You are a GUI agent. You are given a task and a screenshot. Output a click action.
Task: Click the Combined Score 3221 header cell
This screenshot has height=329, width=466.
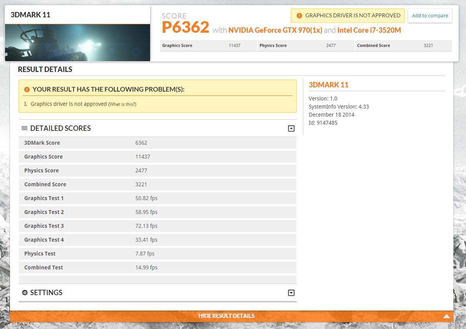[403, 45]
